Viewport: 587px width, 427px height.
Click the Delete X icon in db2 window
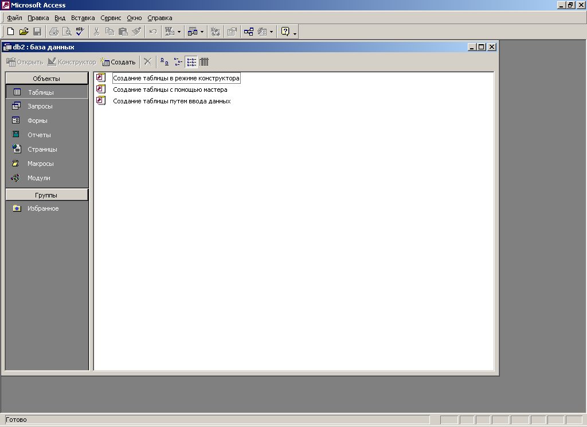148,62
